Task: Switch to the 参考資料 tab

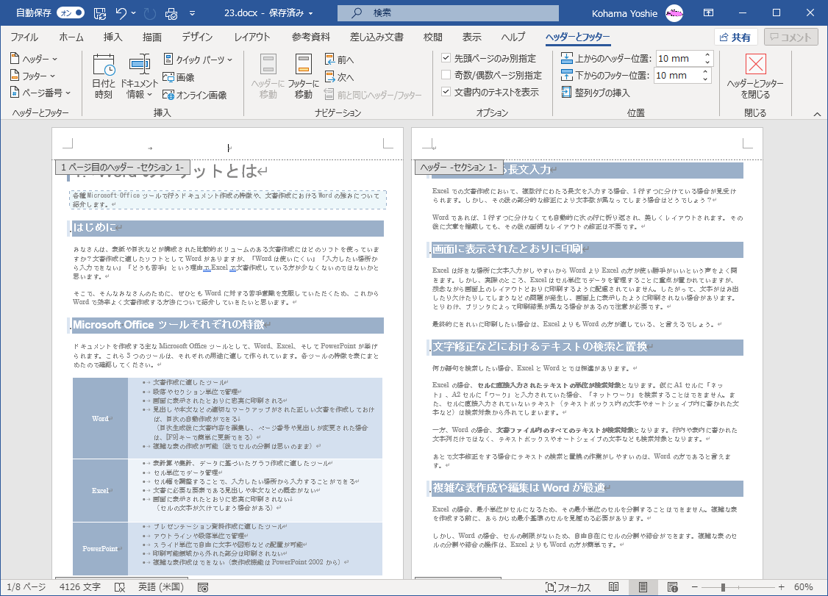Action: tap(310, 37)
